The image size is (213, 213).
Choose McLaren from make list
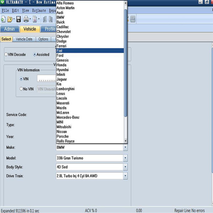(90, 113)
